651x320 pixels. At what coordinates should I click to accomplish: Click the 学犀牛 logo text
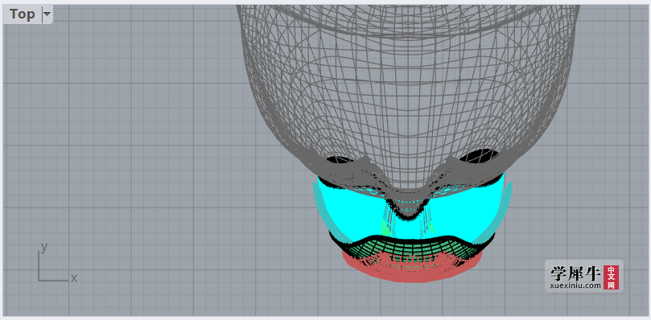pyautogui.click(x=576, y=273)
